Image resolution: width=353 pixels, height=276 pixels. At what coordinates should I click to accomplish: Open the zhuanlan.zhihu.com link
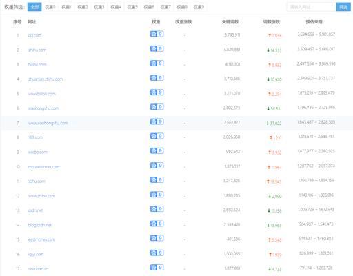click(46, 79)
